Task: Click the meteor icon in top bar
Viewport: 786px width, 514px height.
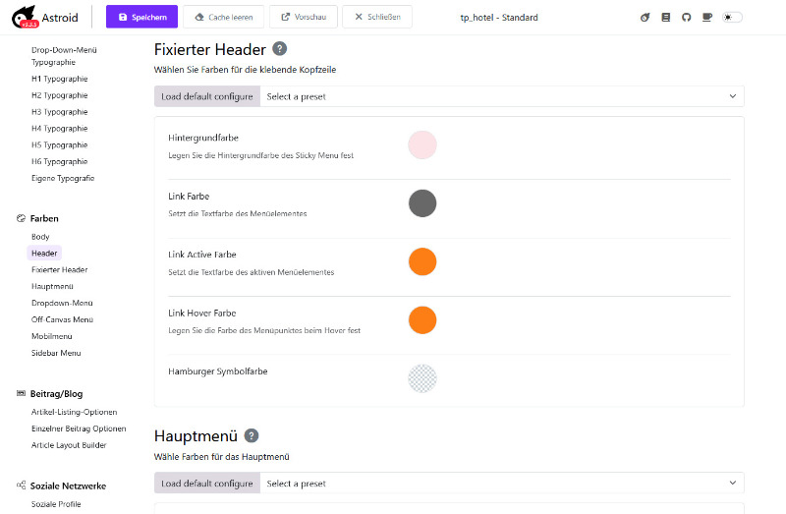Action: [x=646, y=18]
